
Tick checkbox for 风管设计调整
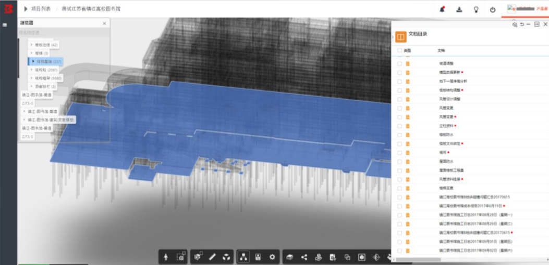[x=399, y=99]
